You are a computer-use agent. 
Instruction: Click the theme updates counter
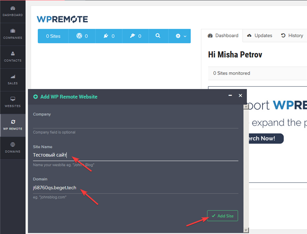point(136,36)
